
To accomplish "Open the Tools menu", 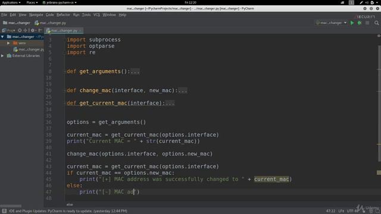I will (86, 15).
